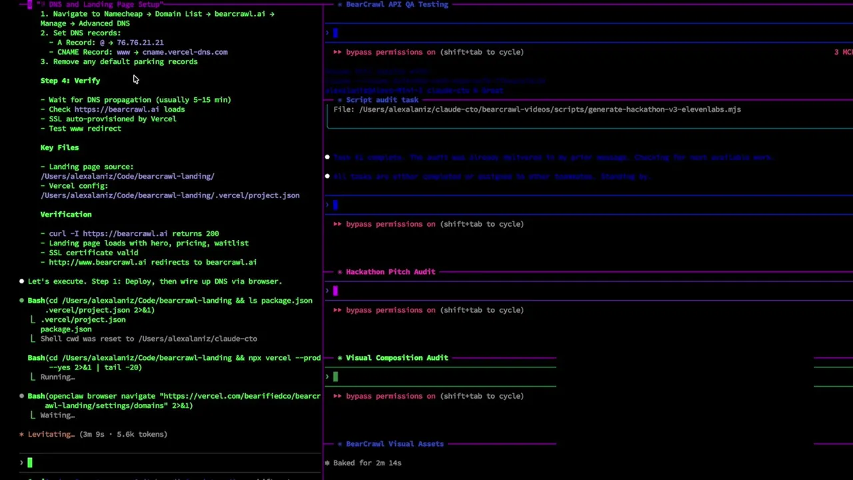Click the star icon before Hackathon Pitch Audit
Viewport: 853px width, 480px height.
pyautogui.click(x=340, y=271)
